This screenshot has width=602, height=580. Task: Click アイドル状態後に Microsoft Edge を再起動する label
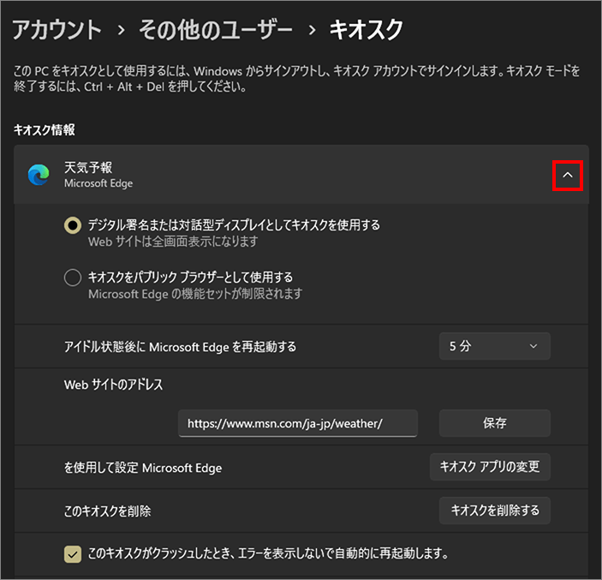[180, 347]
